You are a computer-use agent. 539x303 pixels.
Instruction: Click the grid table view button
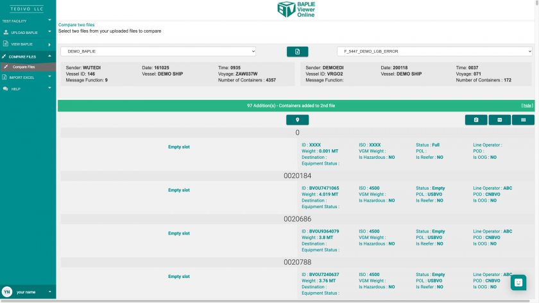point(523,120)
